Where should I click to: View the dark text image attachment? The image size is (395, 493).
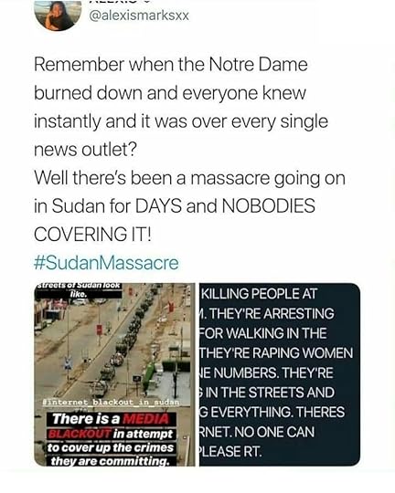tap(280, 374)
